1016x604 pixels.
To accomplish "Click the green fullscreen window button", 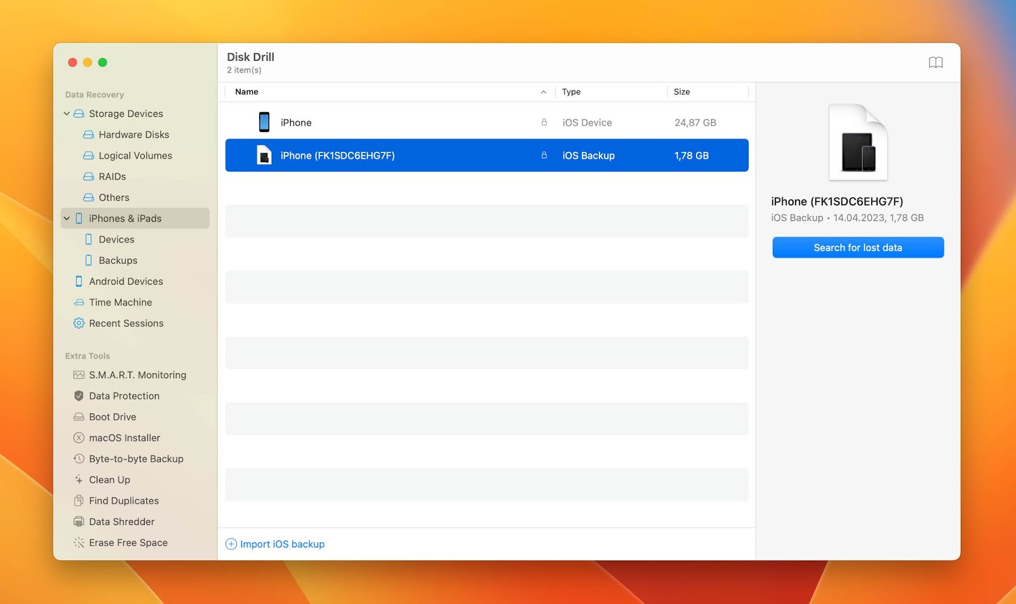I will (103, 62).
